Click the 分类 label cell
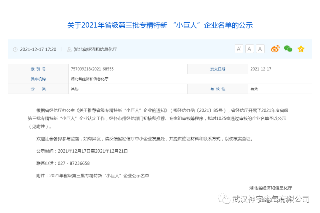The image size is (320, 213). click(x=38, y=89)
